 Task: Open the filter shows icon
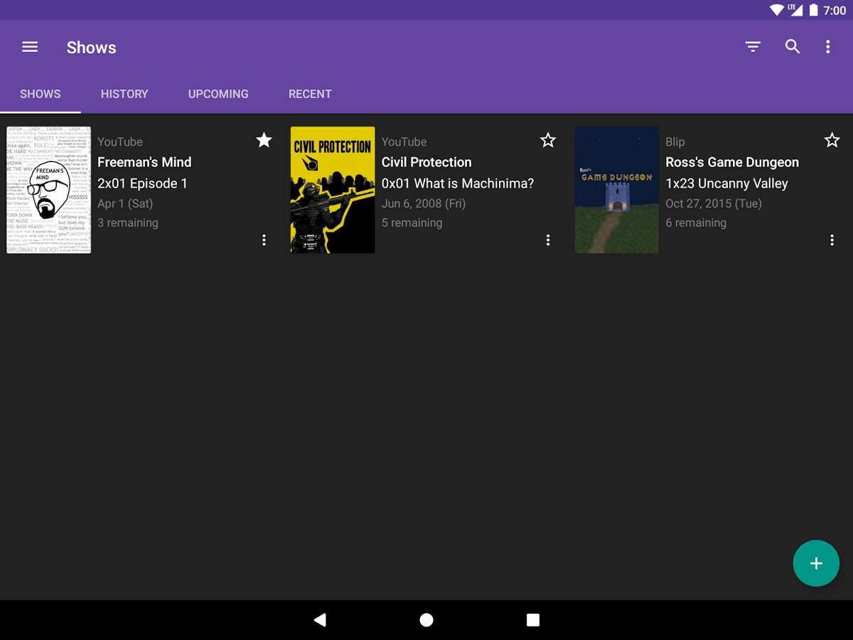click(x=753, y=47)
